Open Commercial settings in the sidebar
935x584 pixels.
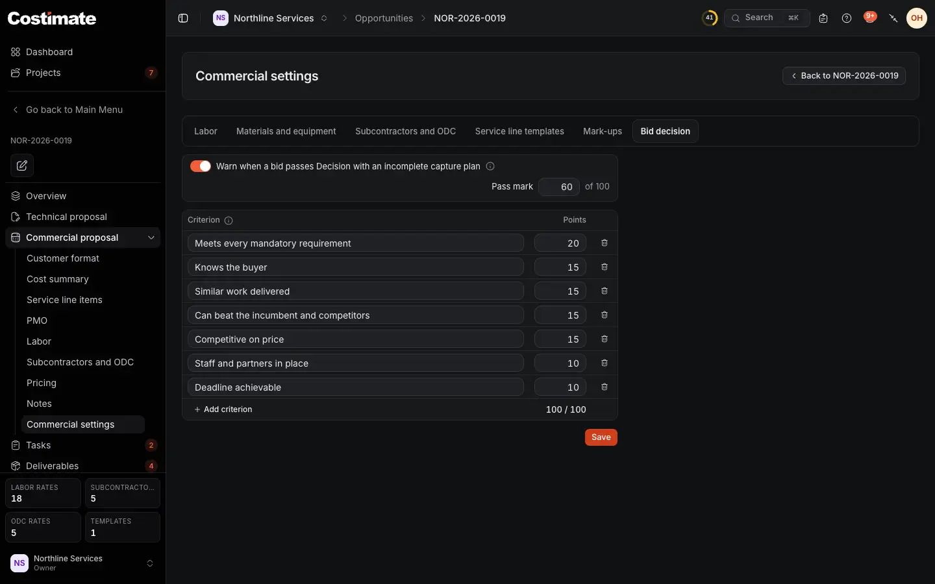pos(82,424)
